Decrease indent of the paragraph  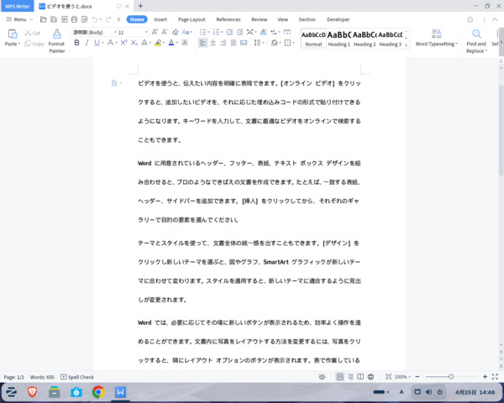click(x=229, y=32)
